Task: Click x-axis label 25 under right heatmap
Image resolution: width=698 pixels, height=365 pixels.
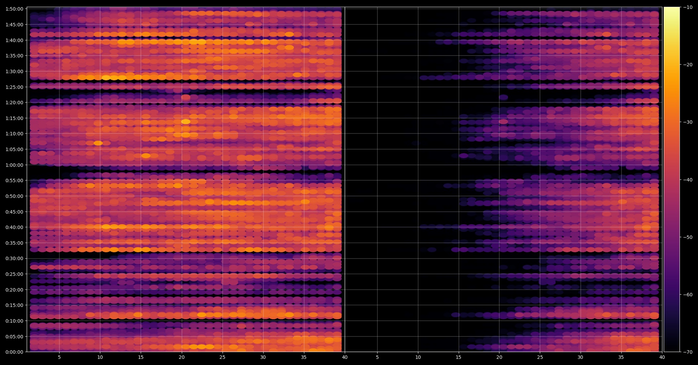Action: tap(540, 357)
